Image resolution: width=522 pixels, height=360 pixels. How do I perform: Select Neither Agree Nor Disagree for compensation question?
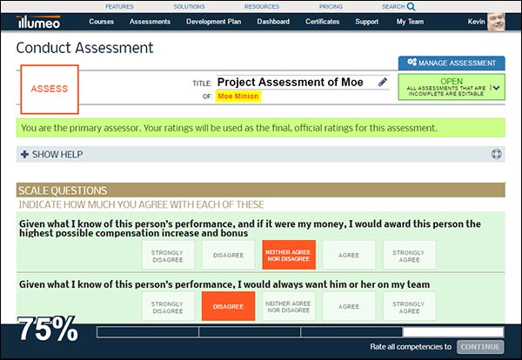click(289, 255)
